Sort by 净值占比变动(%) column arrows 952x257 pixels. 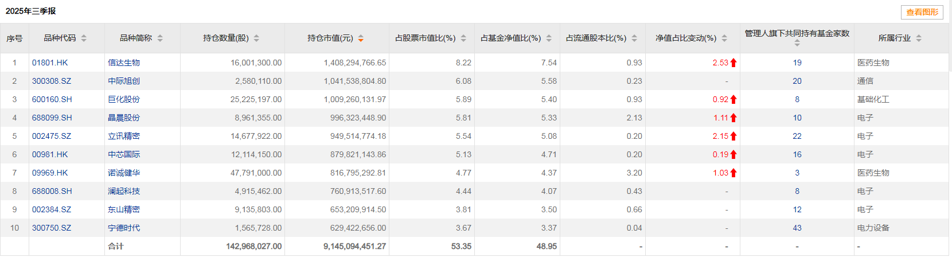pos(724,38)
